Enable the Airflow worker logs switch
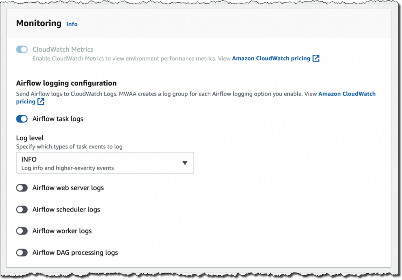Image resolution: width=402 pixels, height=280 pixels. coord(22,231)
